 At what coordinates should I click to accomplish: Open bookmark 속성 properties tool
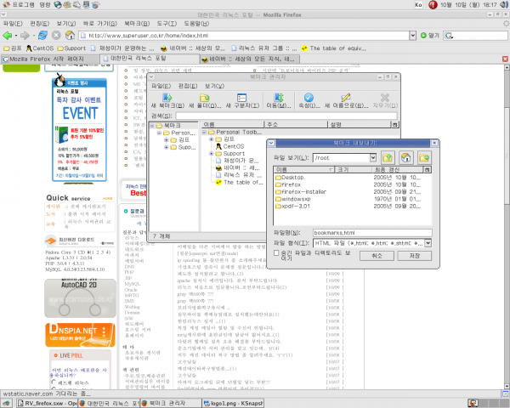point(309,100)
